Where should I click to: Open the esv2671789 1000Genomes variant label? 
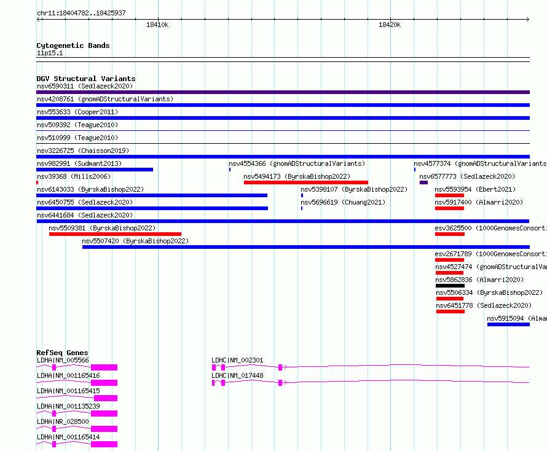point(490,254)
